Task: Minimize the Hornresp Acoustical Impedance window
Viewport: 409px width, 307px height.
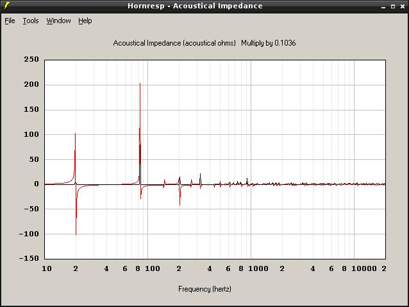Action: point(383,6)
